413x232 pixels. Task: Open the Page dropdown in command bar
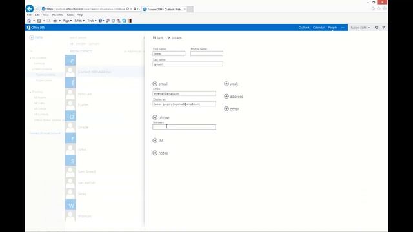67,21
